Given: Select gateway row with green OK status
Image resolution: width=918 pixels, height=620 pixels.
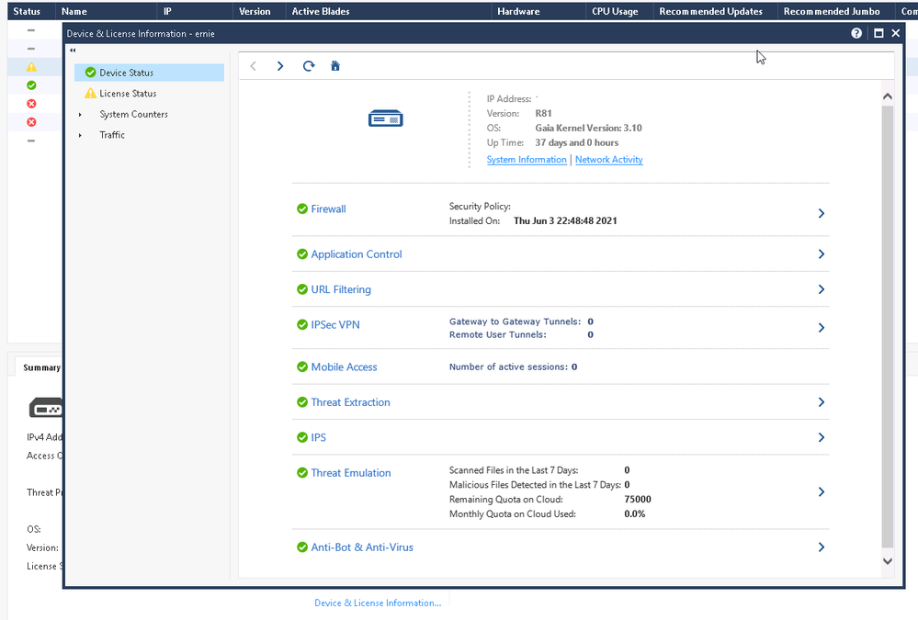Looking at the screenshot, I should 31,85.
